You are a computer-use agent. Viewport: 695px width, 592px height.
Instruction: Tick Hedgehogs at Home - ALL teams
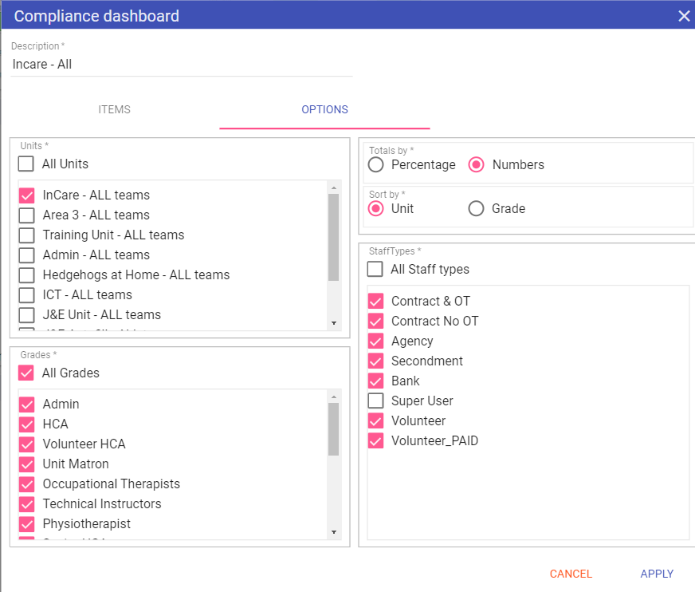pos(27,275)
